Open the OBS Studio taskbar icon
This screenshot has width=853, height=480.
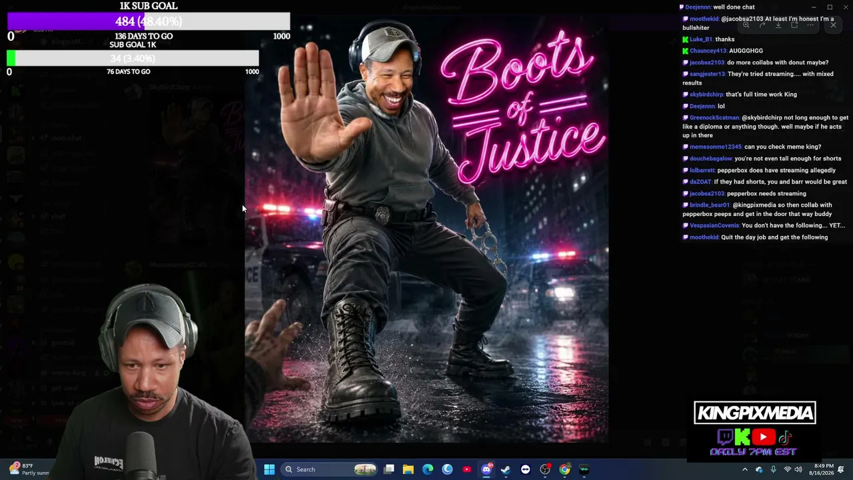tap(545, 469)
